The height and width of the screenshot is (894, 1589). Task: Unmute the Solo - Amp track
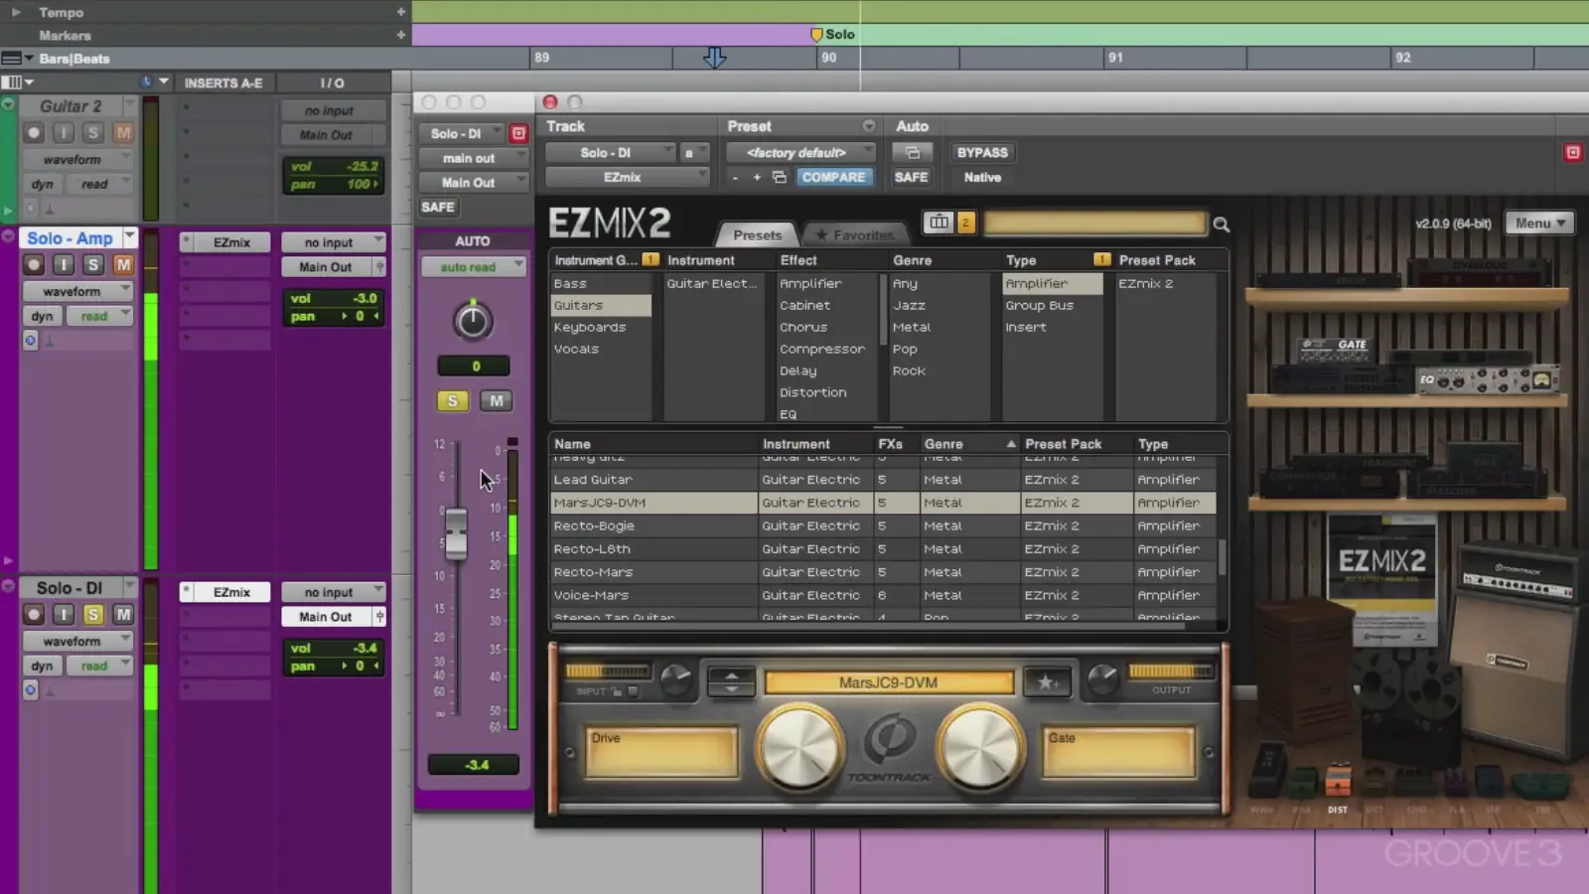[x=123, y=264]
